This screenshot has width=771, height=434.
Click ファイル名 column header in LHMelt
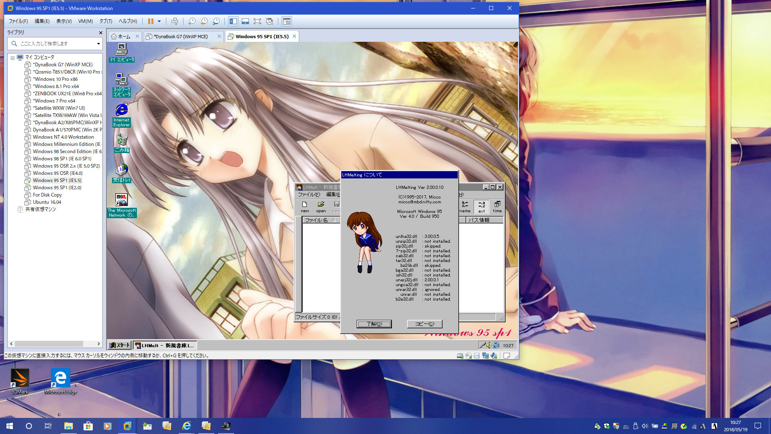pyautogui.click(x=321, y=220)
